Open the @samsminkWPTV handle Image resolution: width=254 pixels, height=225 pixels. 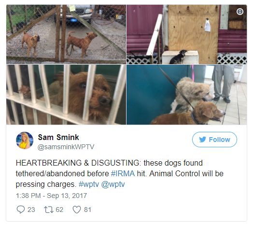(x=66, y=147)
